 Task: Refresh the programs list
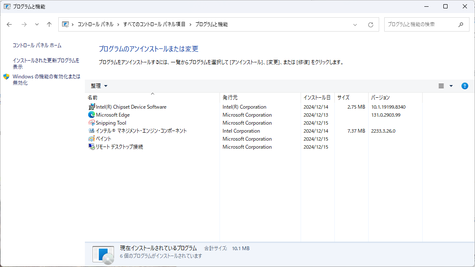[x=370, y=25]
